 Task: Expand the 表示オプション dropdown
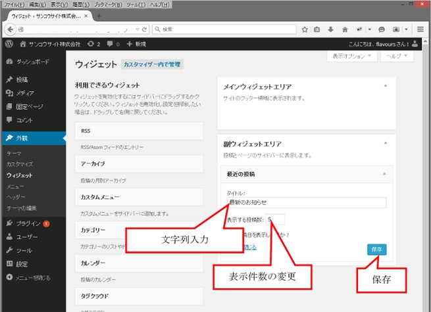point(352,56)
